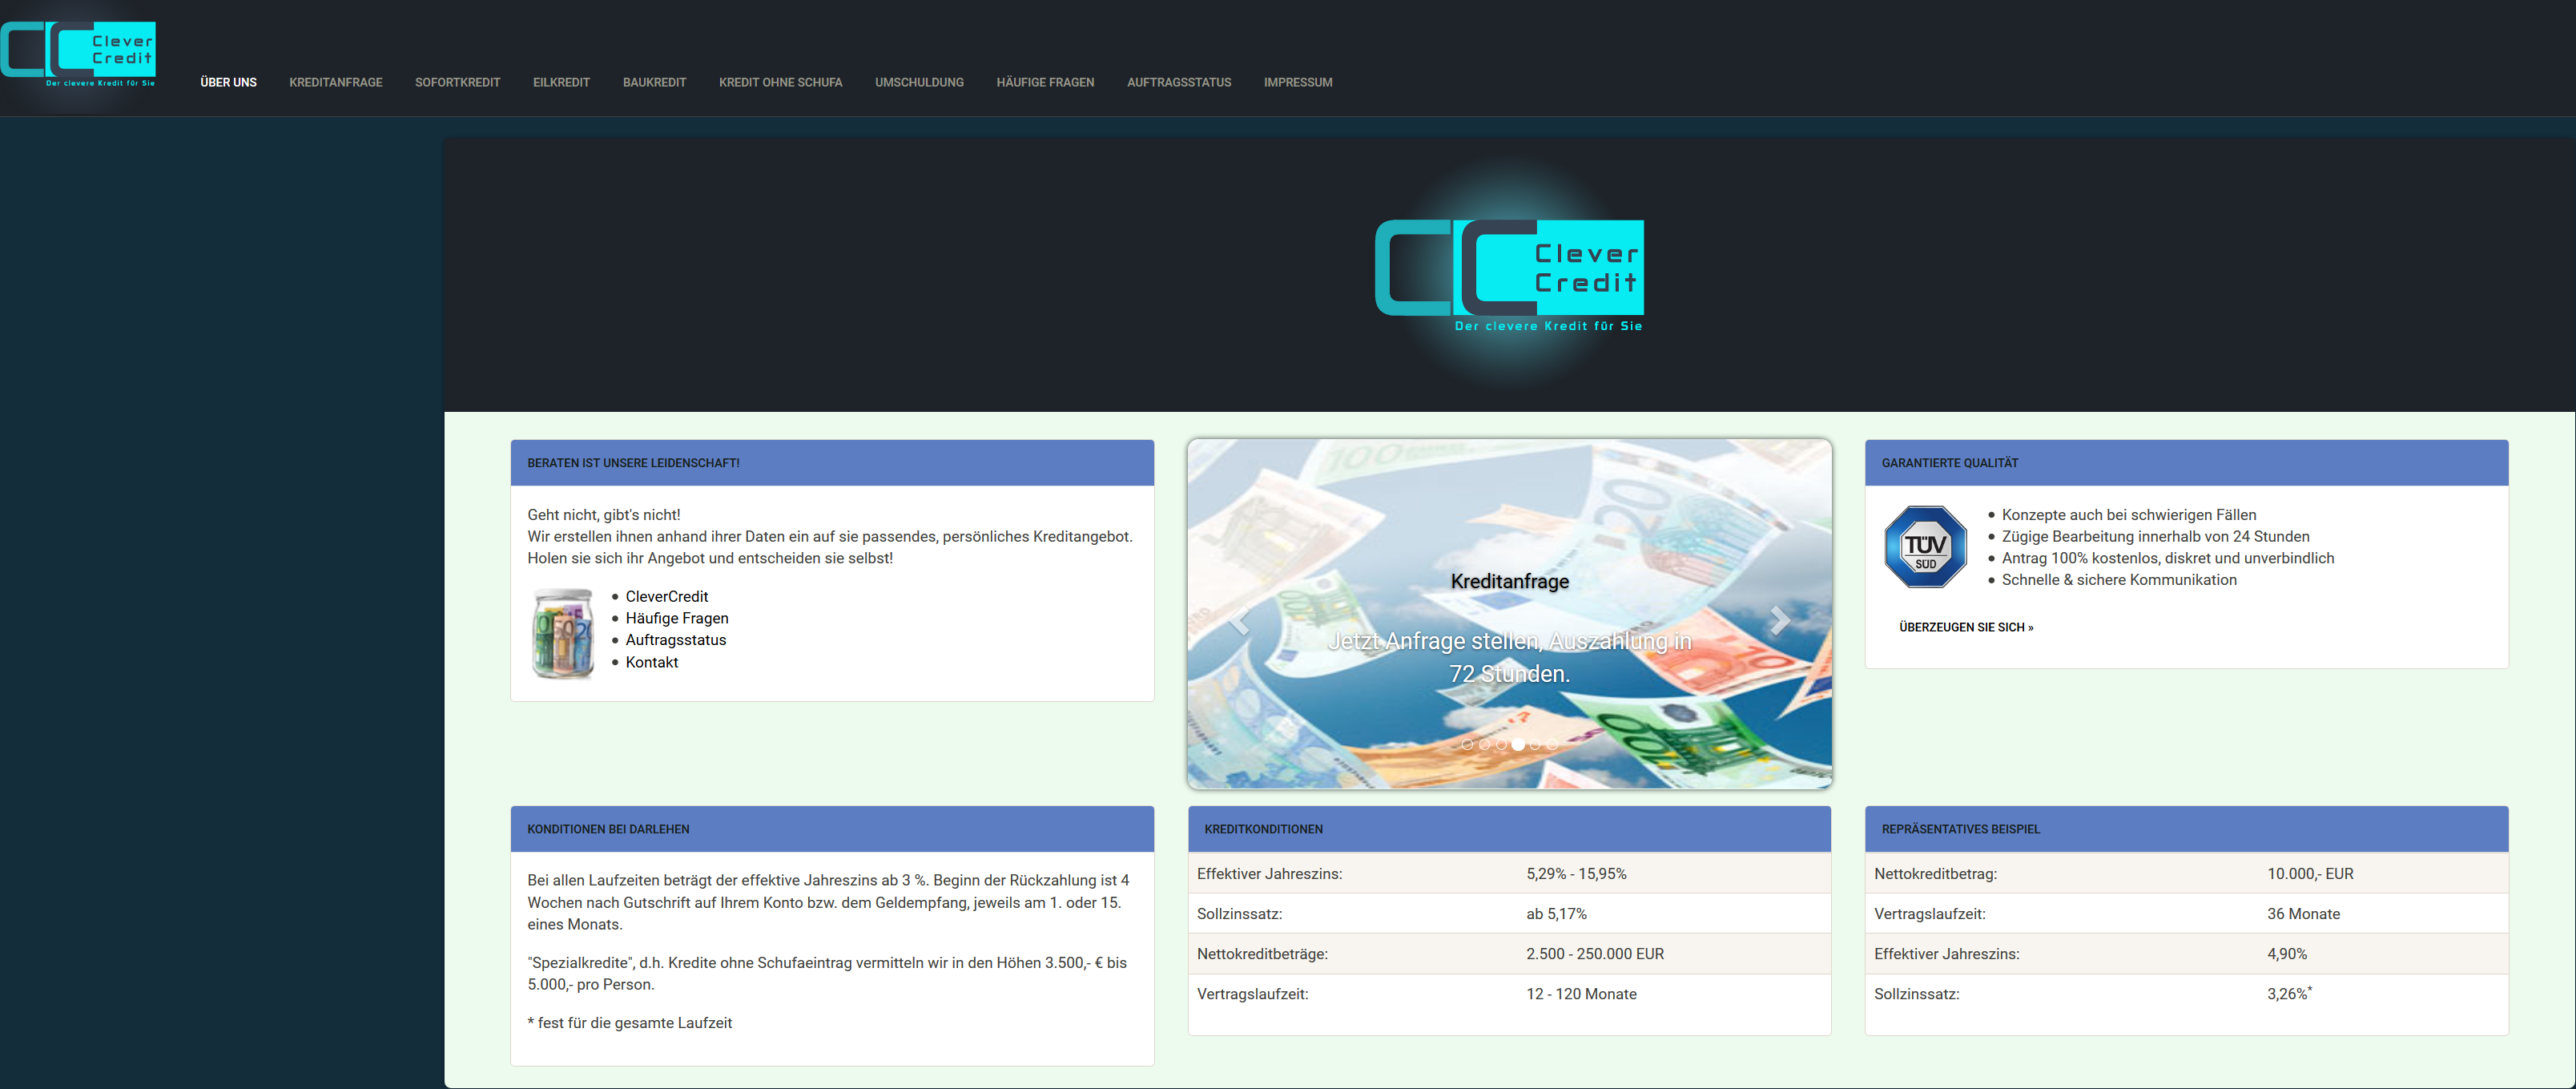Viewport: 2576px width, 1089px height.
Task: Click the value 12 - 120 Monate
Action: (1581, 993)
